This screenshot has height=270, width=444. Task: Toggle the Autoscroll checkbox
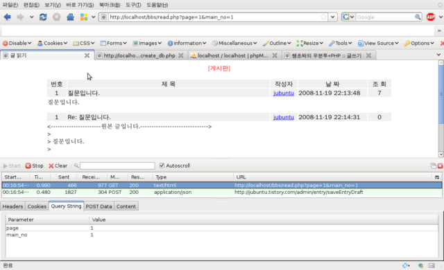(x=162, y=165)
